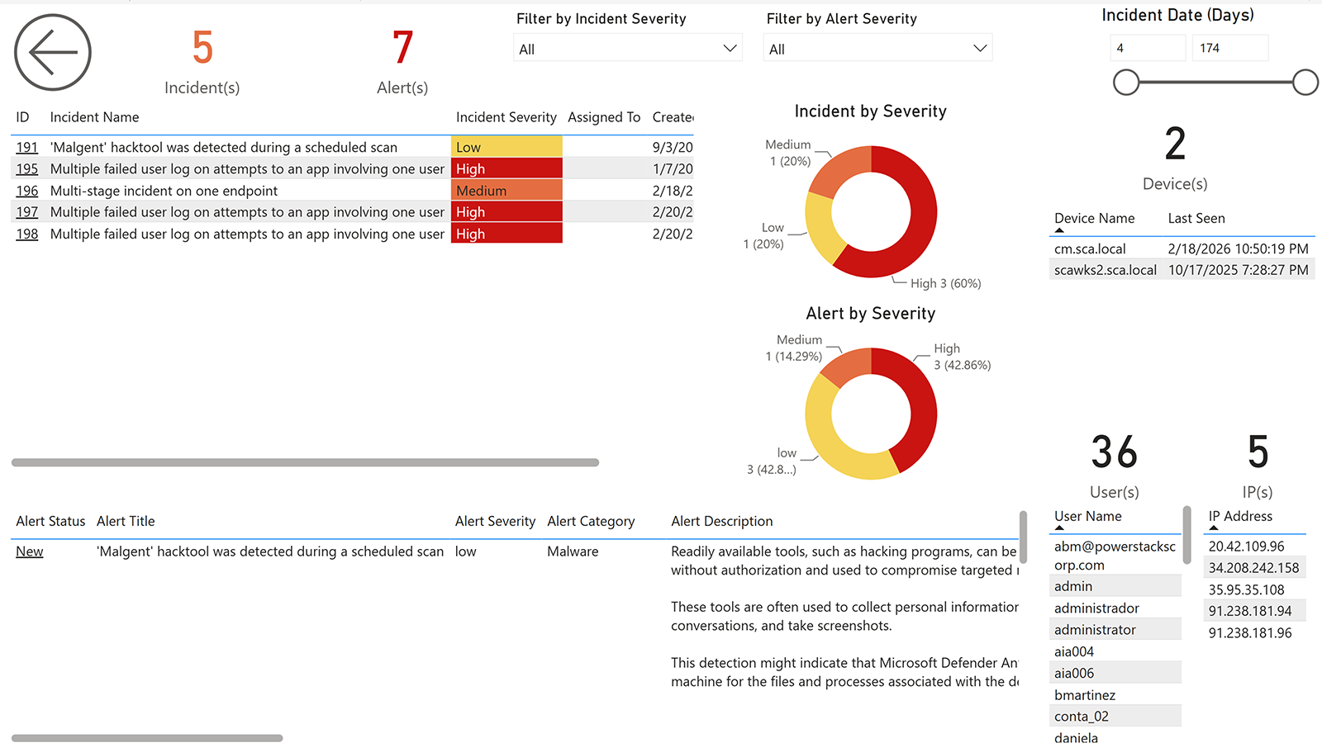This screenshot has height=743, width=1322.
Task: Sort by Incident Name column header
Action: [94, 117]
